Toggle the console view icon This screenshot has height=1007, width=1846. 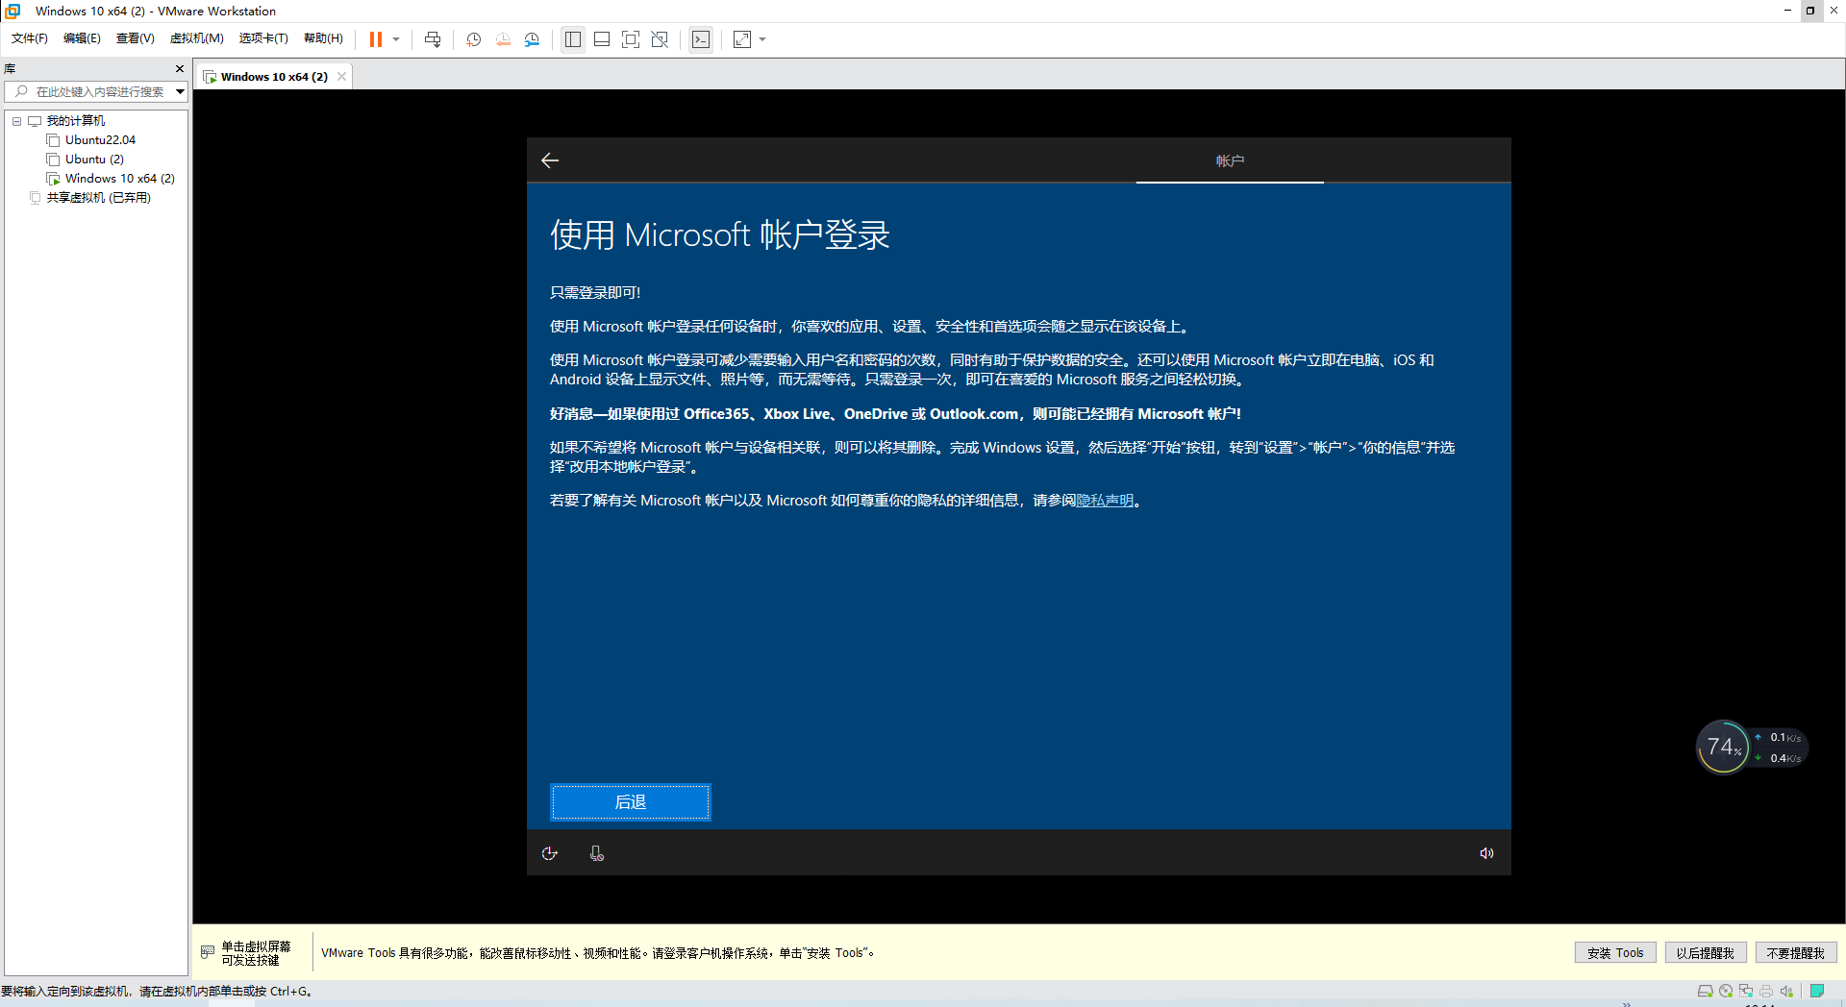point(702,39)
